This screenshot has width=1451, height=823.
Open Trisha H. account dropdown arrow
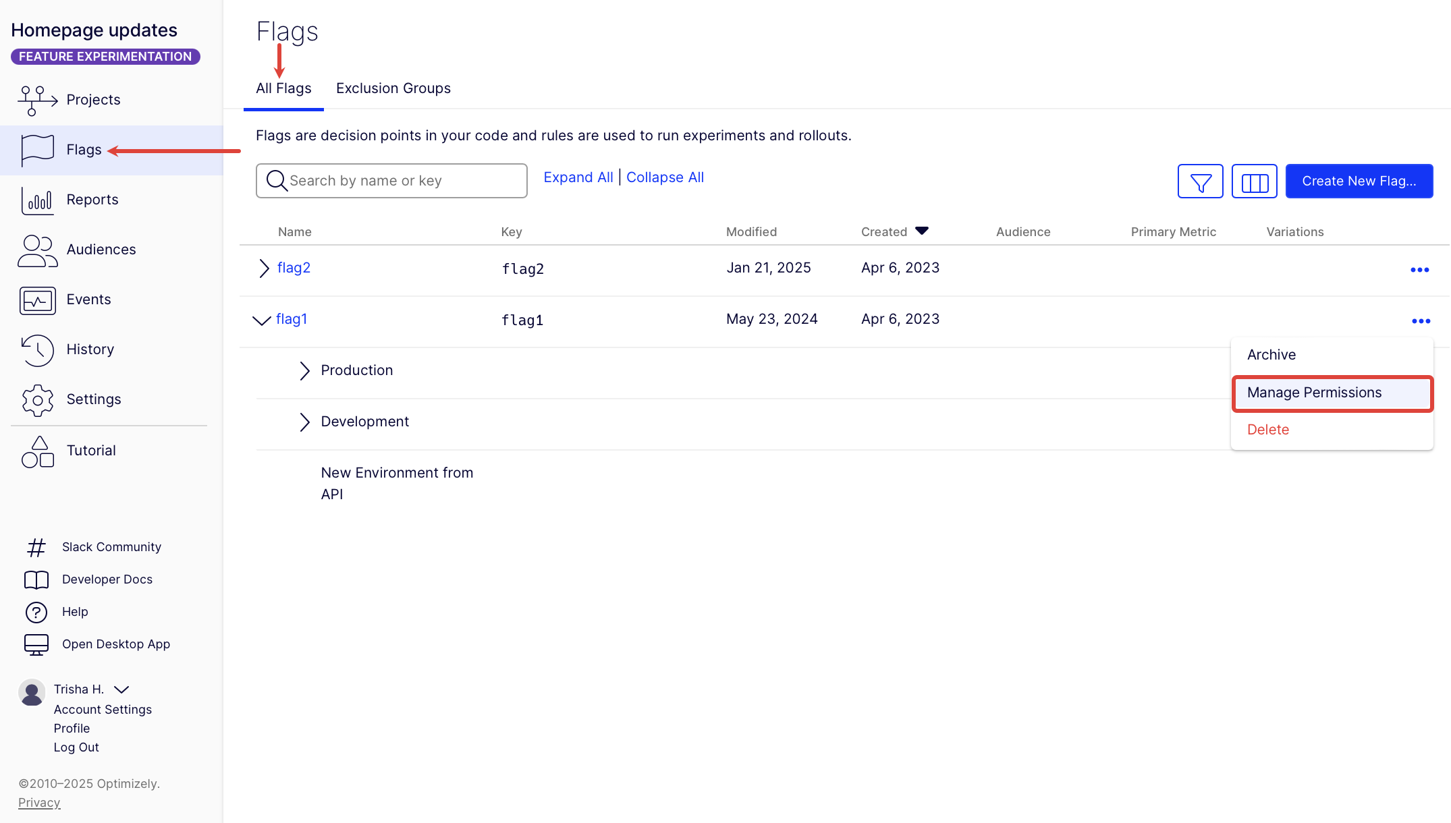click(x=121, y=689)
